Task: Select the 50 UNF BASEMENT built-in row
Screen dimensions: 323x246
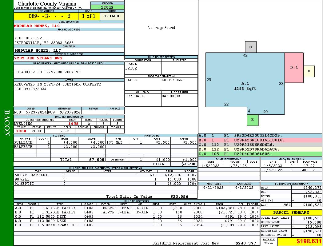Action: click(105, 175)
